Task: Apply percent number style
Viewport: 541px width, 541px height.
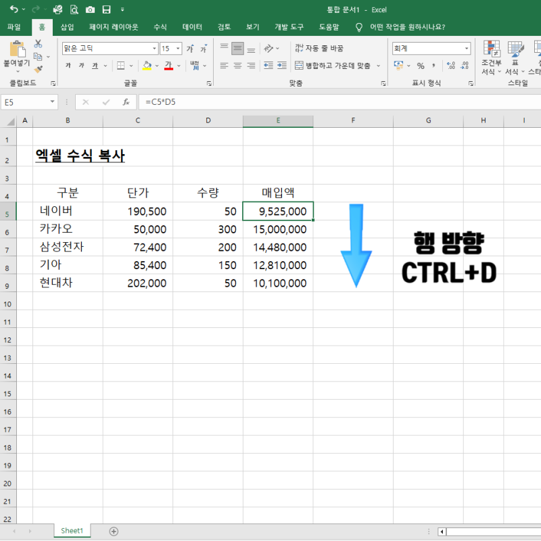Action: pos(420,66)
